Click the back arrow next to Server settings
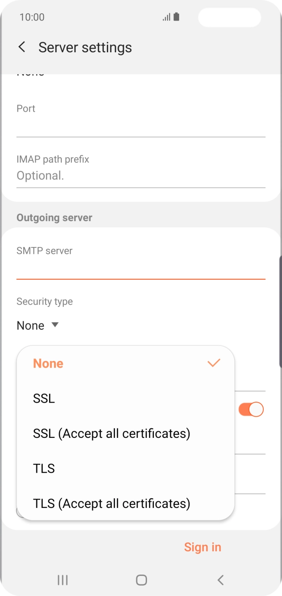Image resolution: width=282 pixels, height=596 pixels. (x=21, y=47)
